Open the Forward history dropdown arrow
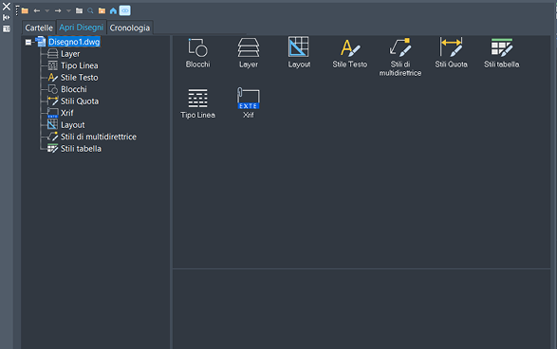The image size is (557, 349). pos(68,10)
